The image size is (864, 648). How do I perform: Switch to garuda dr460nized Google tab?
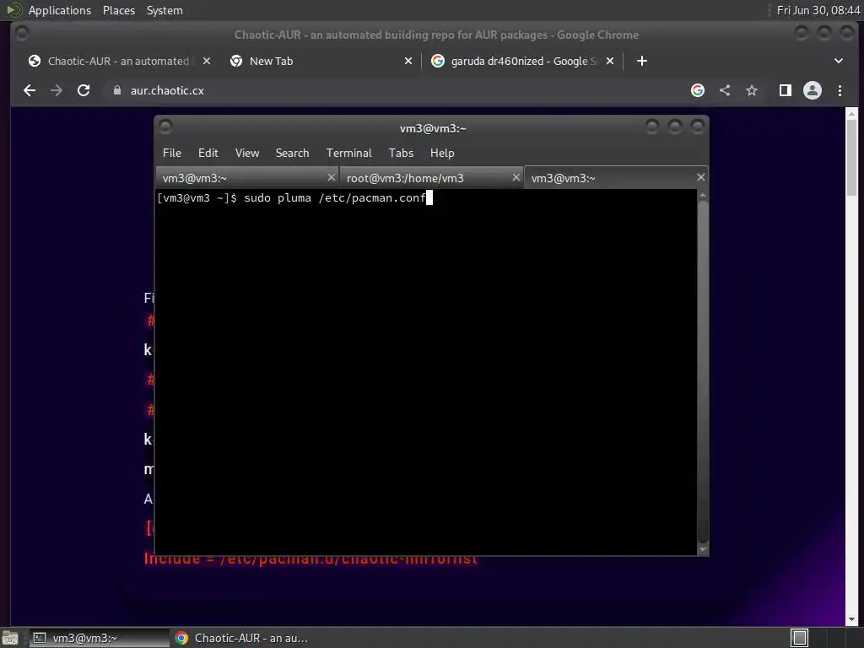point(522,61)
